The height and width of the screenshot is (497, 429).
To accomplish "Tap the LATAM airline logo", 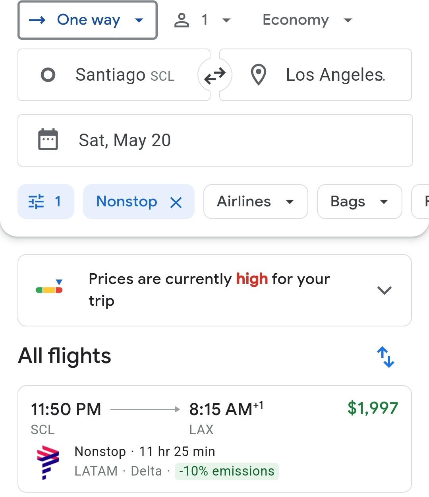I will [48, 463].
